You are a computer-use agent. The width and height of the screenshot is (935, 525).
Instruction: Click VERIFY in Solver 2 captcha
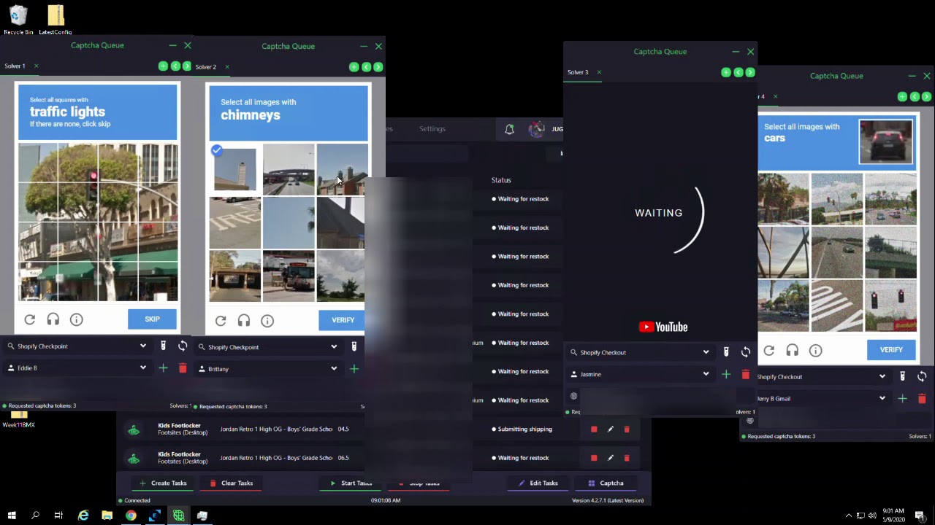pyautogui.click(x=343, y=320)
